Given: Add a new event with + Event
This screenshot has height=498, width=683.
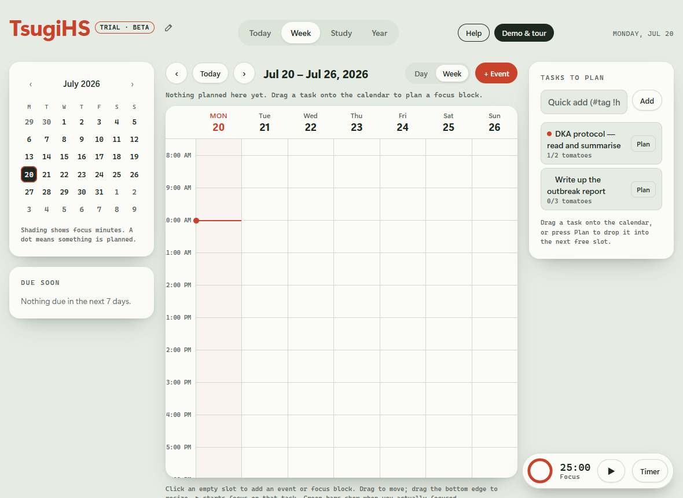Looking at the screenshot, I should pos(496,73).
